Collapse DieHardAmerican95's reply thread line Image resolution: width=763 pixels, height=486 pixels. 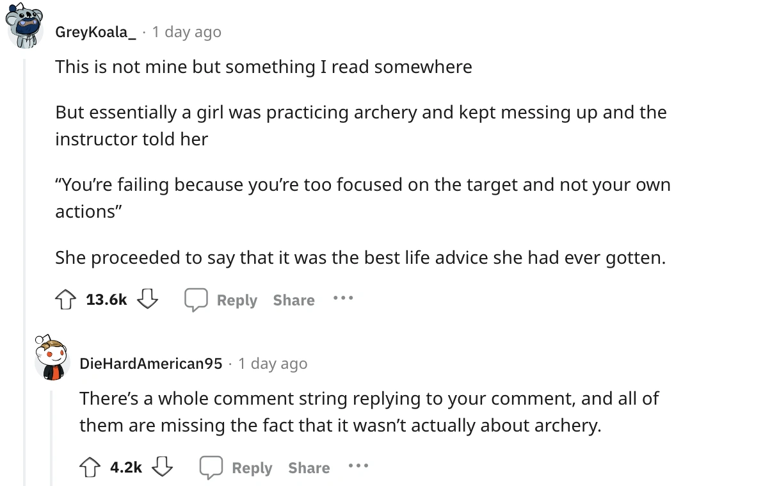[51, 435]
